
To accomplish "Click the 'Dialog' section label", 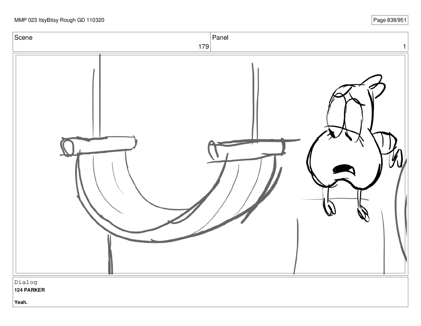I will 26,282.
